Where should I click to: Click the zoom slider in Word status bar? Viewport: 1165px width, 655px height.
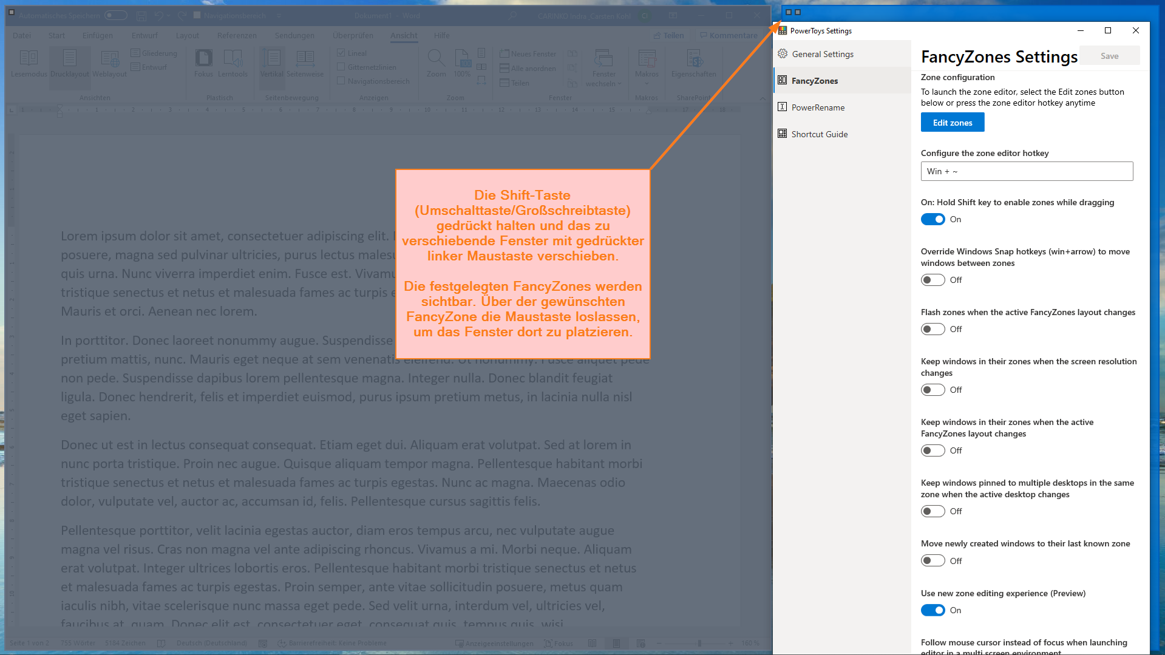click(x=699, y=643)
